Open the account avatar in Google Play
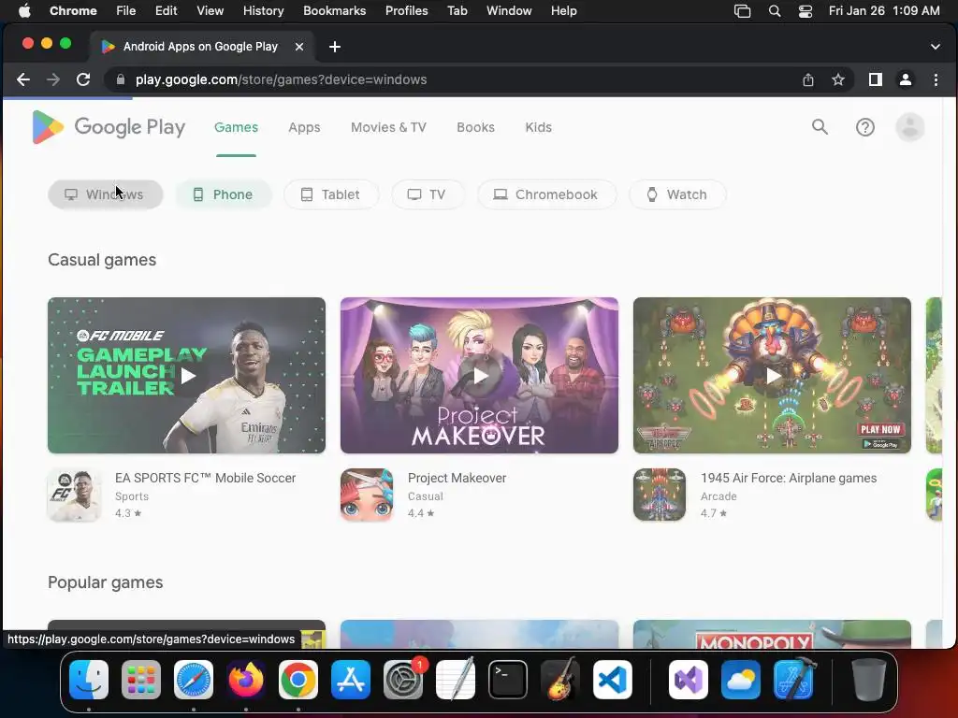Screen dimensions: 958x718 910,127
